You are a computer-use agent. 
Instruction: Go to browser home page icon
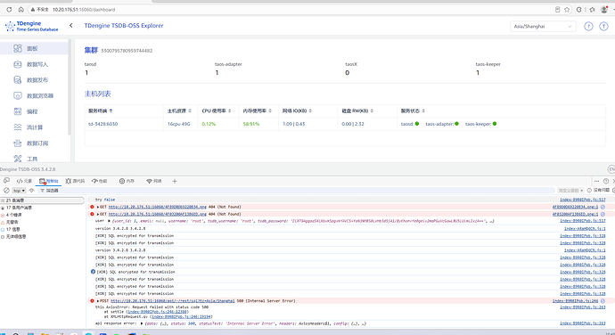20,10
